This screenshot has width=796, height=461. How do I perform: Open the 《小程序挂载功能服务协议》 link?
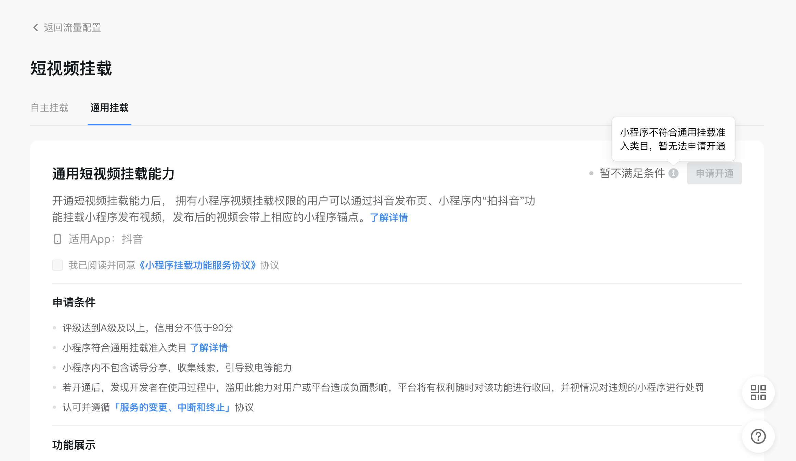pos(197,265)
